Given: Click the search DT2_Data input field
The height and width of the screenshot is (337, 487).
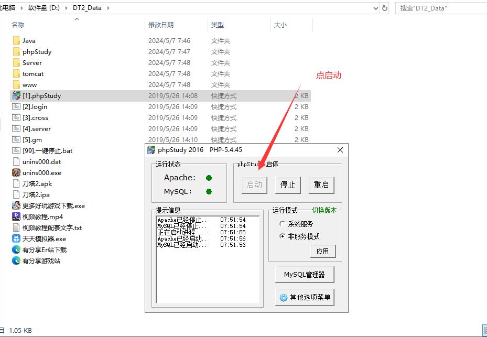Looking at the screenshot, I should [440, 8].
